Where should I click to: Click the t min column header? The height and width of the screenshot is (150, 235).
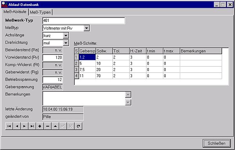[155, 51]
